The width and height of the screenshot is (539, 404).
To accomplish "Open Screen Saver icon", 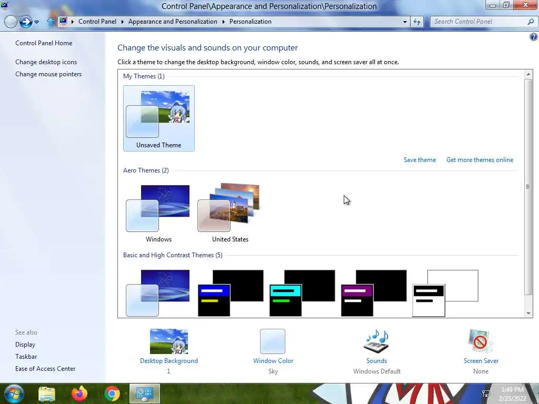I will pos(481,341).
